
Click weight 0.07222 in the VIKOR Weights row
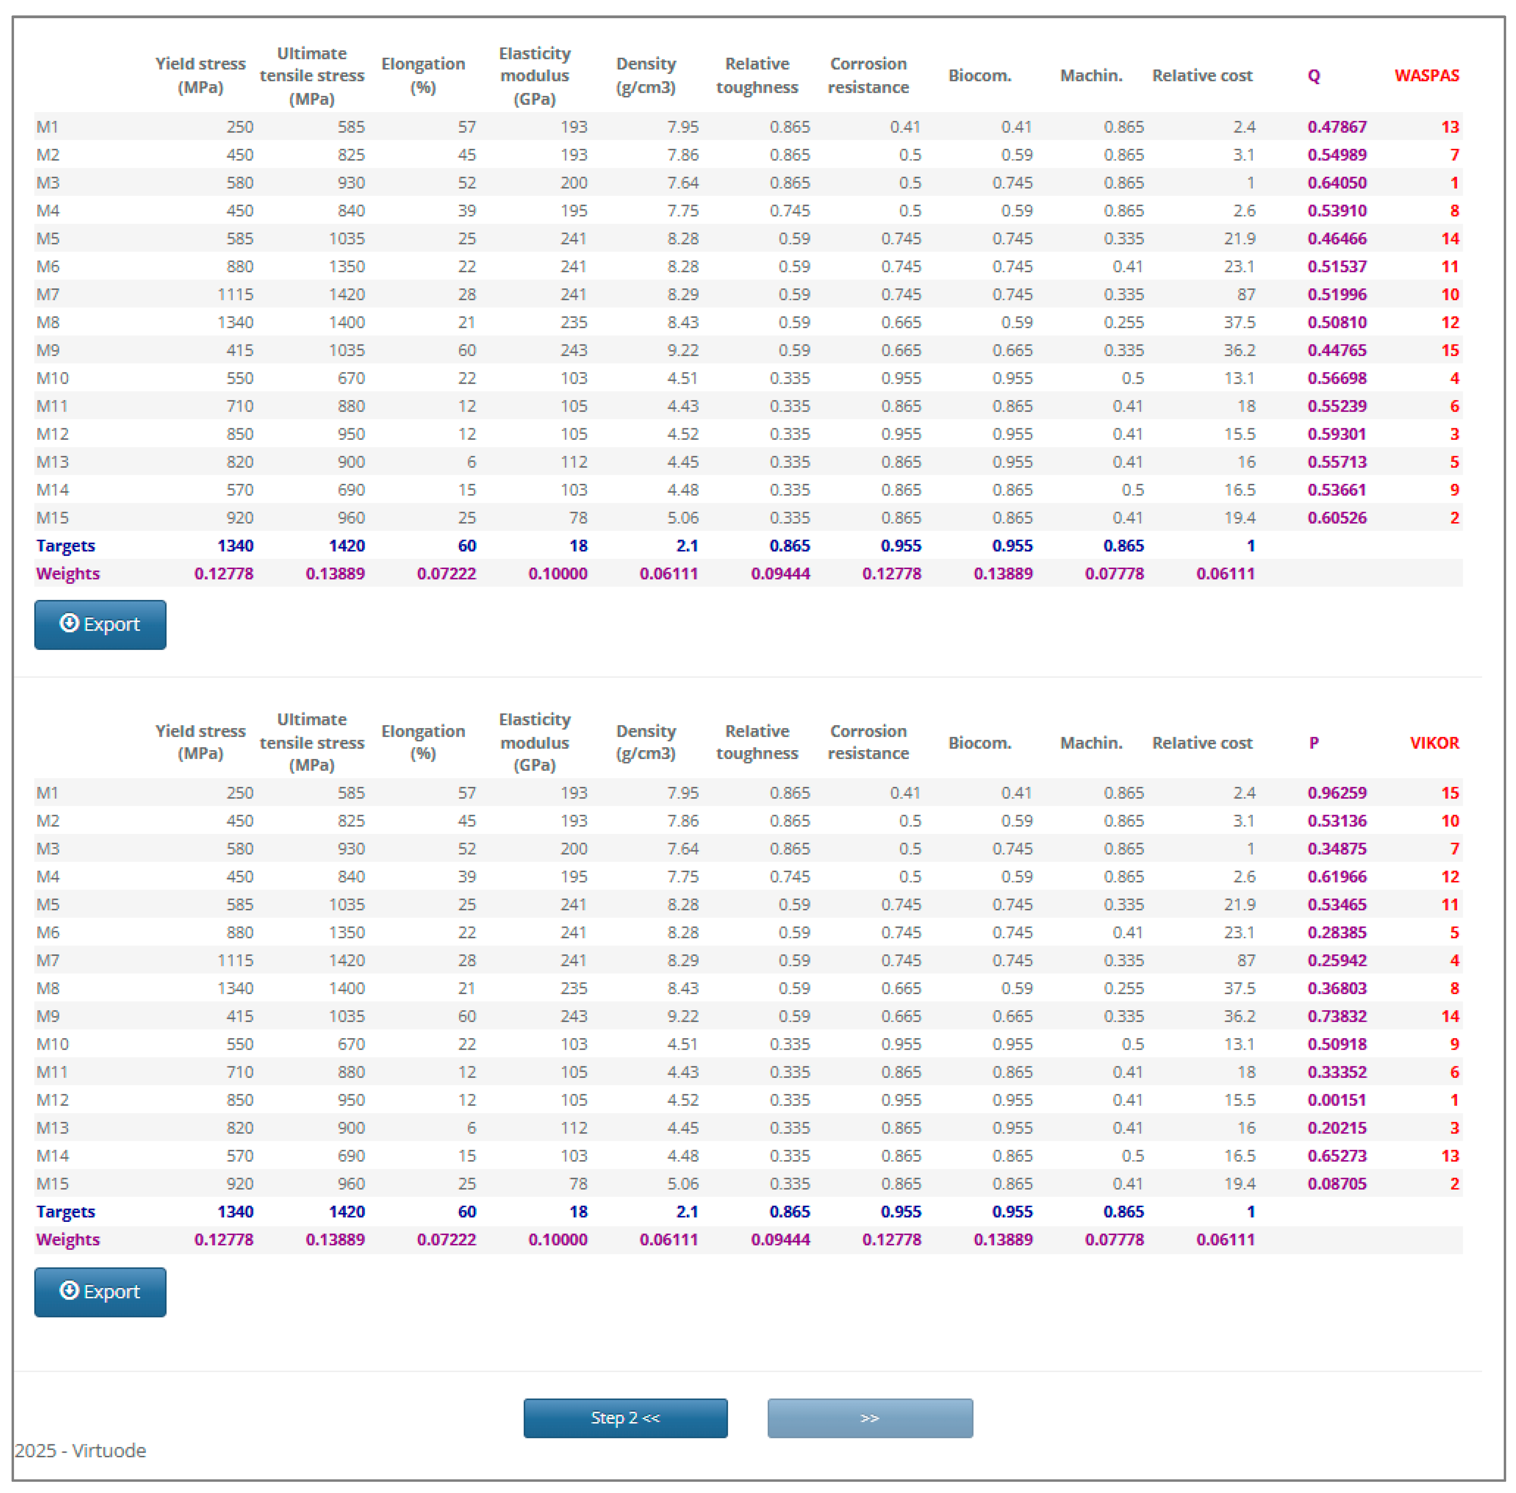(x=446, y=1240)
